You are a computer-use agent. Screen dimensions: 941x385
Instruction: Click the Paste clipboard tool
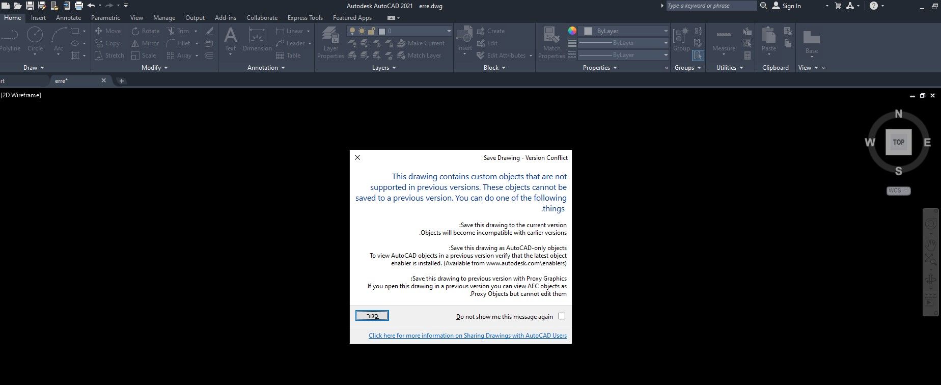[x=769, y=40]
